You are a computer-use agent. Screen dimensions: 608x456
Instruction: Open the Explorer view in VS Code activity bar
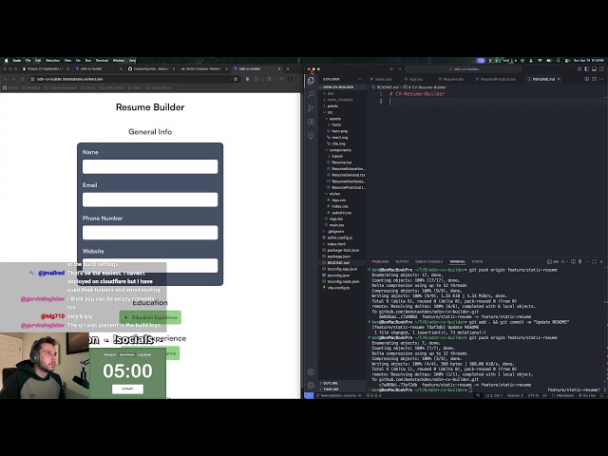coord(311,81)
